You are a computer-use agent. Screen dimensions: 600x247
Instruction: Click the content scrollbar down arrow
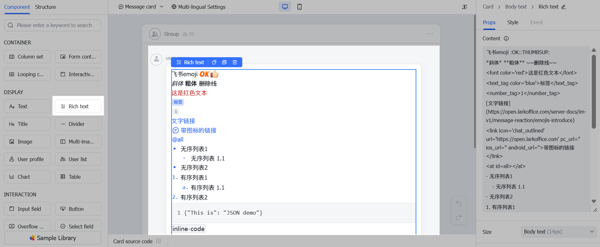594,201
